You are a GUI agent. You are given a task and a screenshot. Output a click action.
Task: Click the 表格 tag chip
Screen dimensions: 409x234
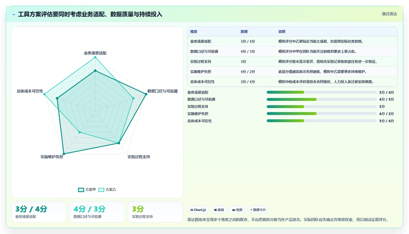click(x=219, y=210)
